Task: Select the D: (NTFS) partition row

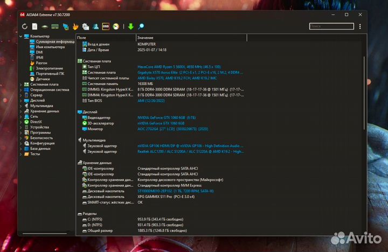Action: (133, 225)
